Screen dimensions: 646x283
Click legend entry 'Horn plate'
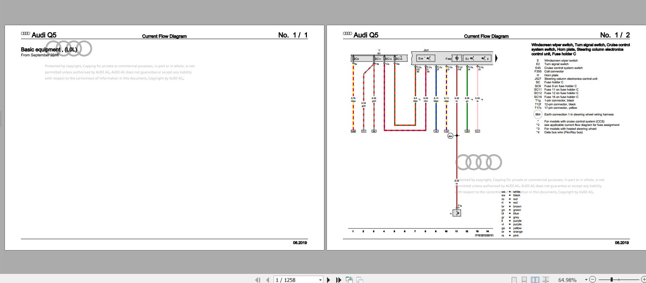pos(551,75)
